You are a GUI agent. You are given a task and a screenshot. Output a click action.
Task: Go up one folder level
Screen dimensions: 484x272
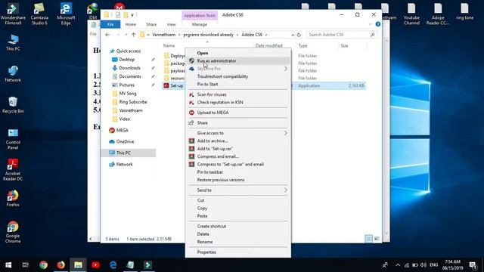tap(133, 35)
